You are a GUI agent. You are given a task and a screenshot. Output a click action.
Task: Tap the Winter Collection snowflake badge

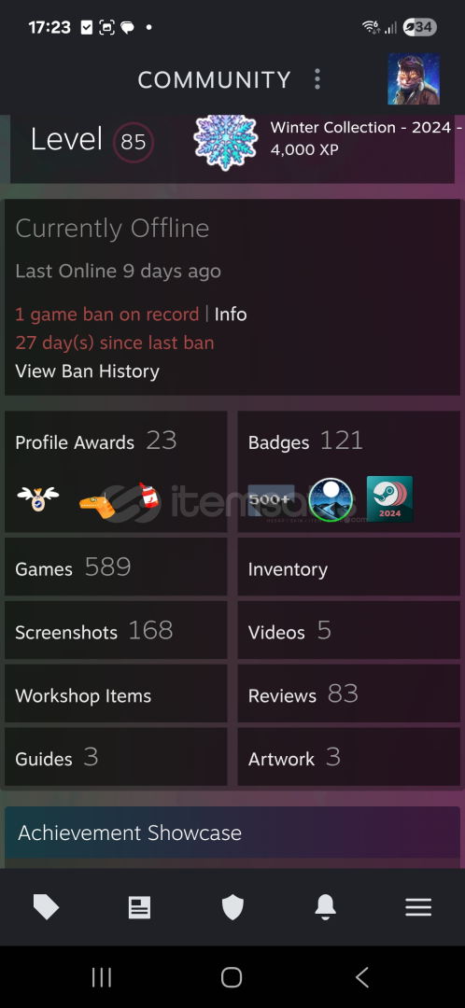tap(225, 142)
